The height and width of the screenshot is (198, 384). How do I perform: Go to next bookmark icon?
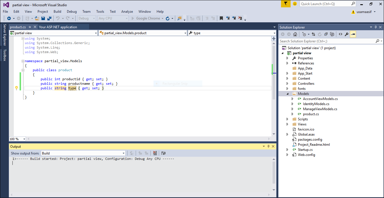(234, 18)
